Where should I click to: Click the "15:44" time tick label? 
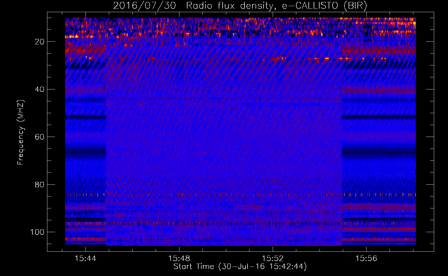pyautogui.click(x=86, y=258)
